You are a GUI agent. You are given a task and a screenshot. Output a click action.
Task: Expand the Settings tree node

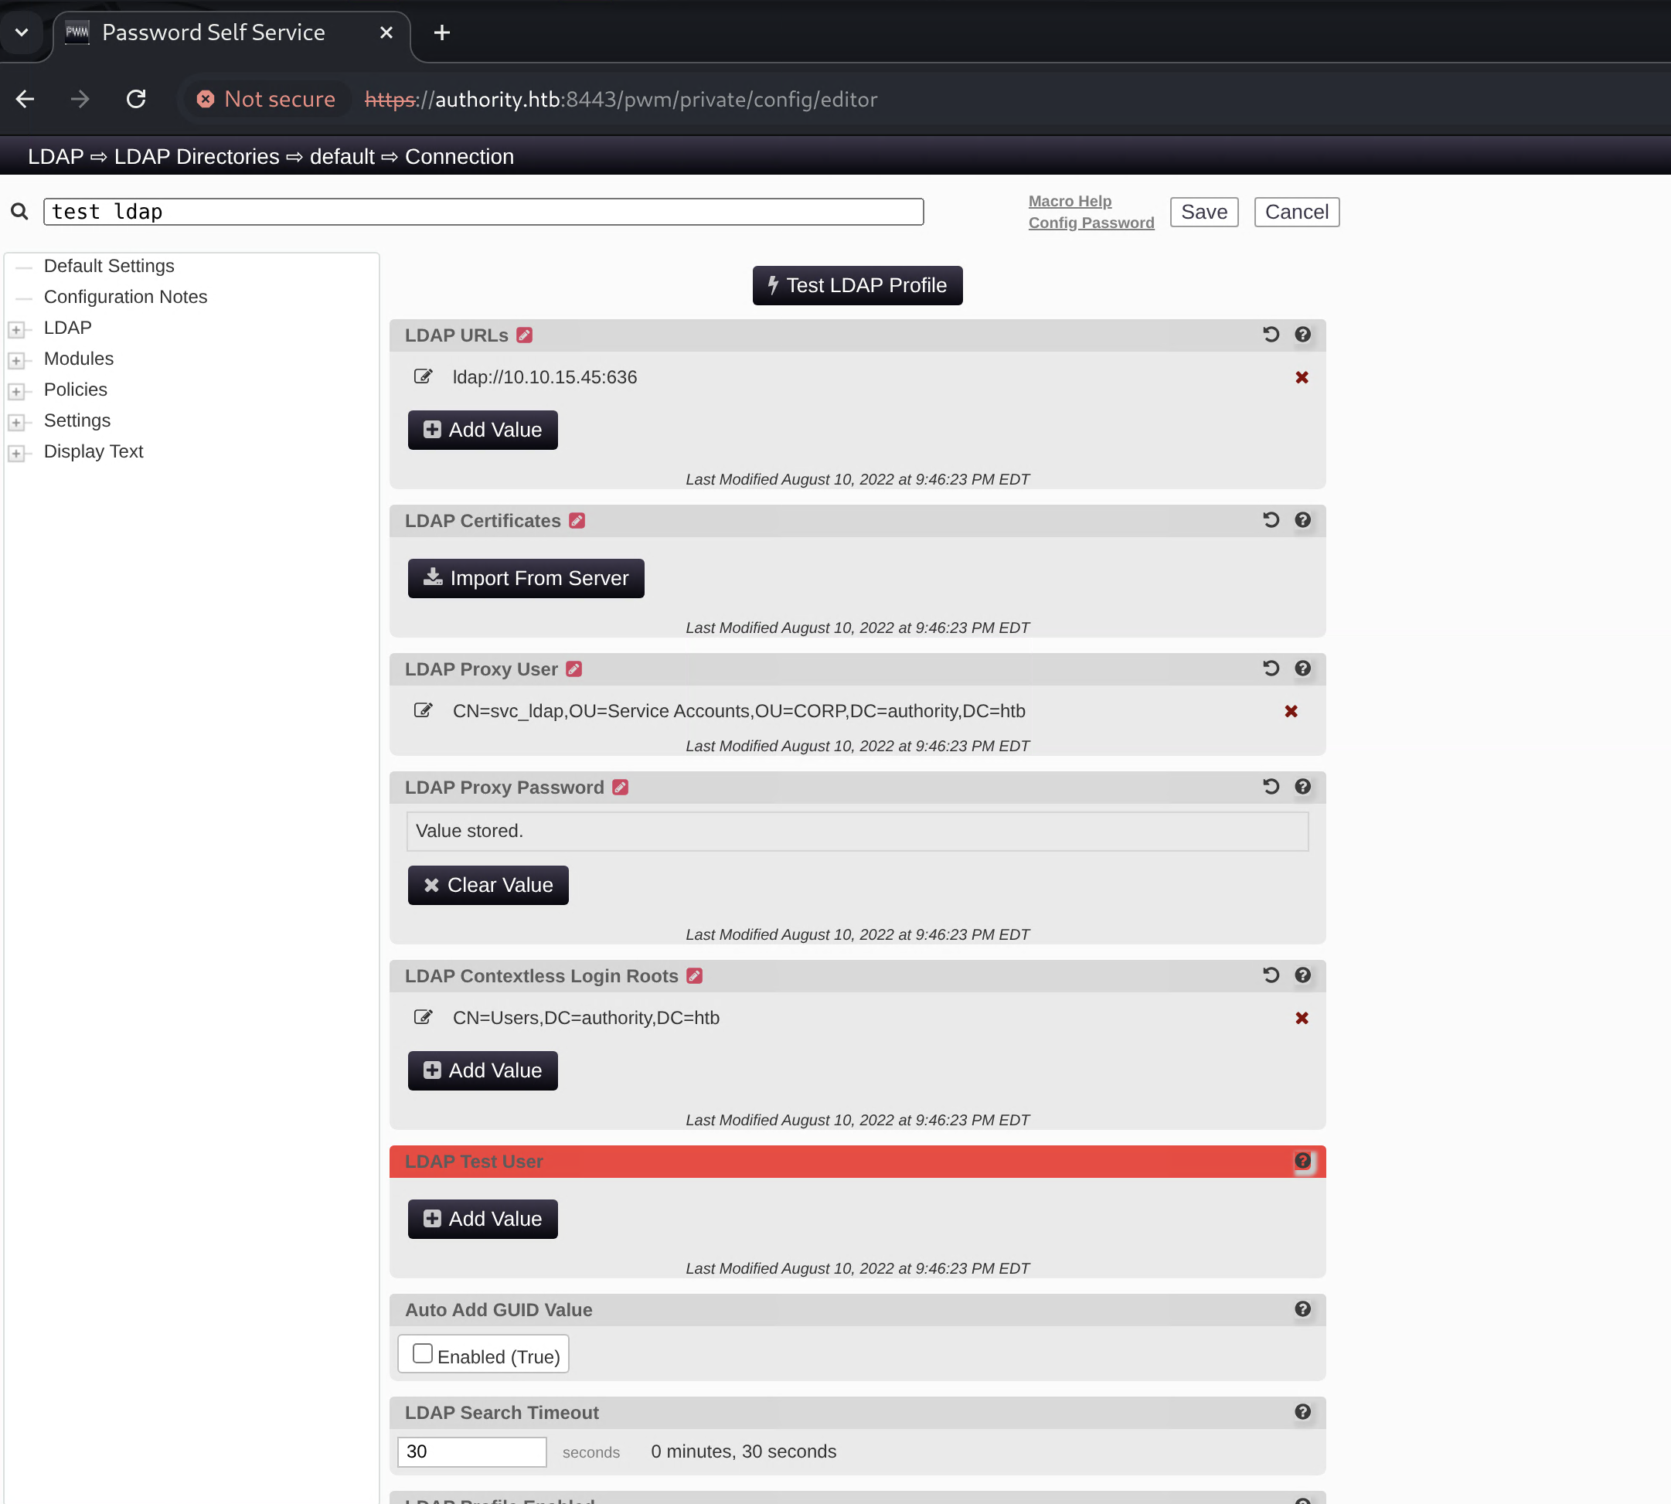click(15, 422)
